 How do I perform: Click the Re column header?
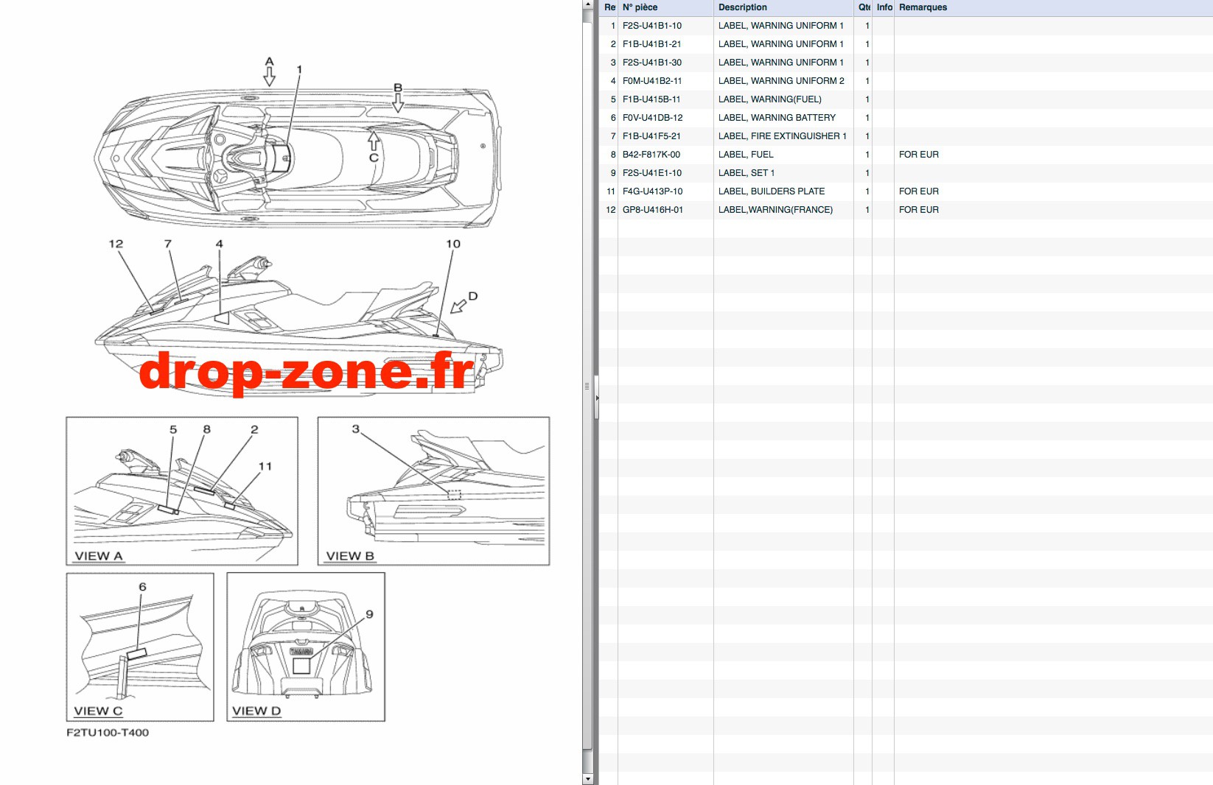pos(609,7)
